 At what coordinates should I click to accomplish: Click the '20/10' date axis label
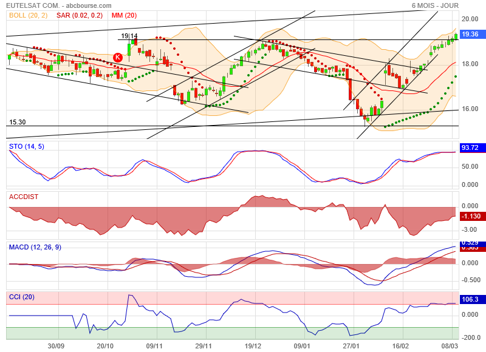point(105,346)
